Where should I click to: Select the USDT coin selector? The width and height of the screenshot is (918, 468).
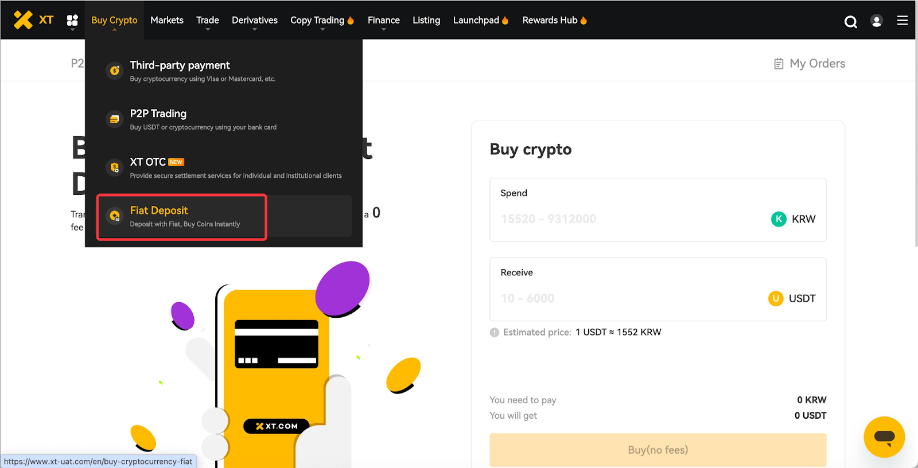(792, 298)
